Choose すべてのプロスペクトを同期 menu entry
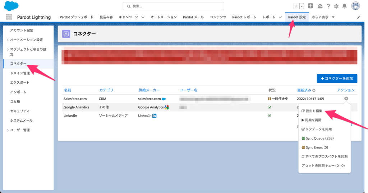368x193 pixels. [x=325, y=156]
